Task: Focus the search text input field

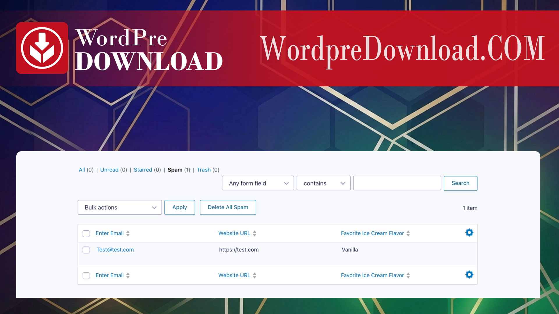Action: [397, 183]
